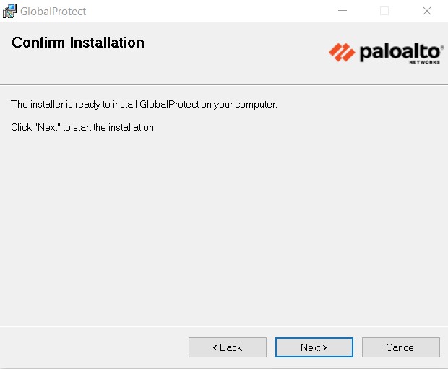Click the "installer is ready" message line
The width and height of the screenshot is (448, 369).
coord(144,105)
